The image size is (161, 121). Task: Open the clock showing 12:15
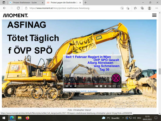(147, 118)
